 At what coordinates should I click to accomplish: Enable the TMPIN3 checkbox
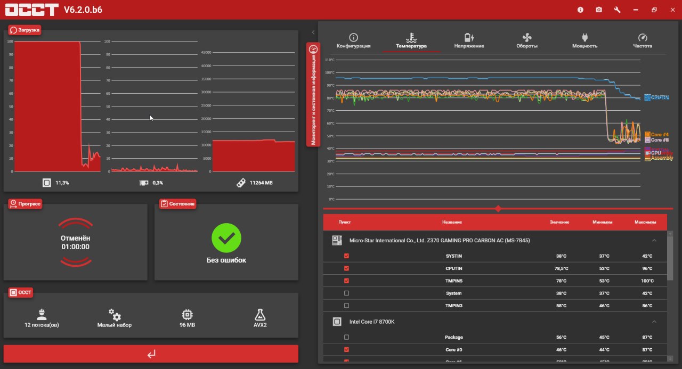347,306
